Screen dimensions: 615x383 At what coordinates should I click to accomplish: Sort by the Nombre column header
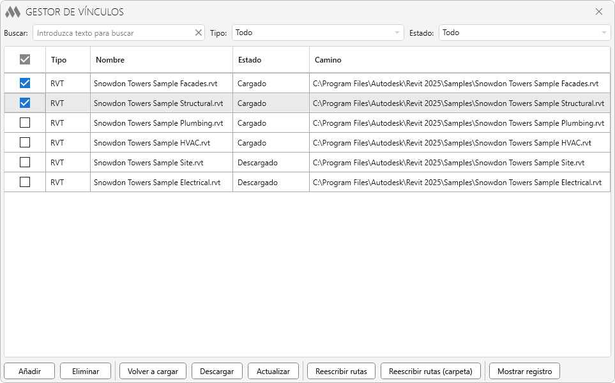(x=161, y=60)
